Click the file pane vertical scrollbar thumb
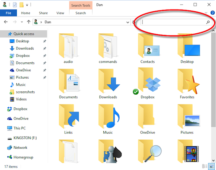Viewport: 216px width, 170px height. [213, 80]
